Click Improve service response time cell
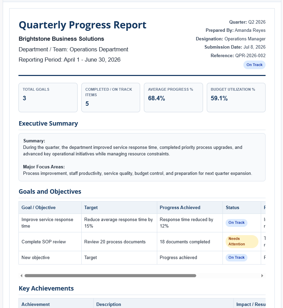283x308 pixels. [50, 223]
